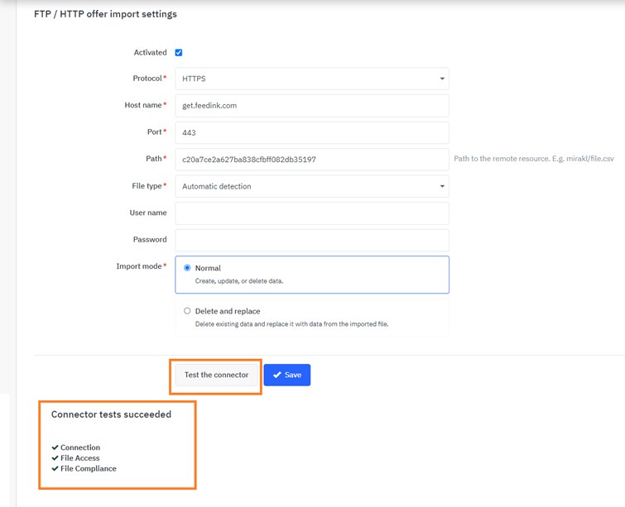The height and width of the screenshot is (507, 625).
Task: Click the Host name input field
Action: point(312,106)
